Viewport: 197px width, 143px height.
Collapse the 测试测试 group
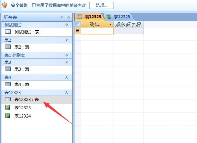tap(66, 25)
